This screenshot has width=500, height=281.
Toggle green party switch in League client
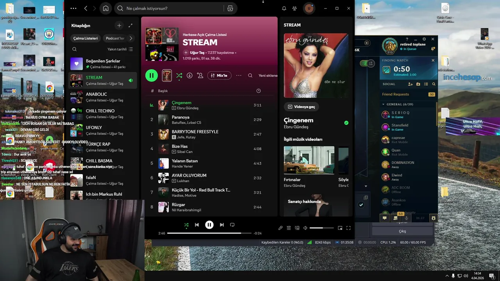point(367,63)
